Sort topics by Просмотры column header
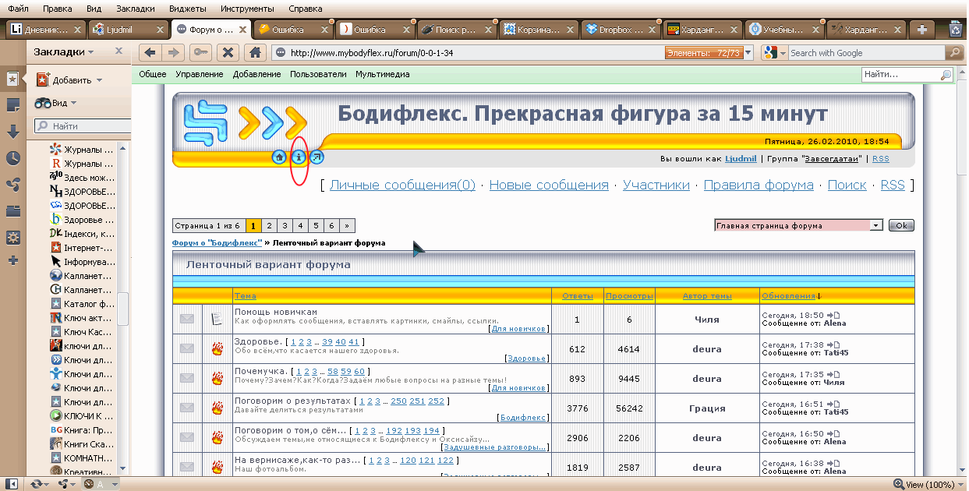The height and width of the screenshot is (491, 969). tap(630, 296)
